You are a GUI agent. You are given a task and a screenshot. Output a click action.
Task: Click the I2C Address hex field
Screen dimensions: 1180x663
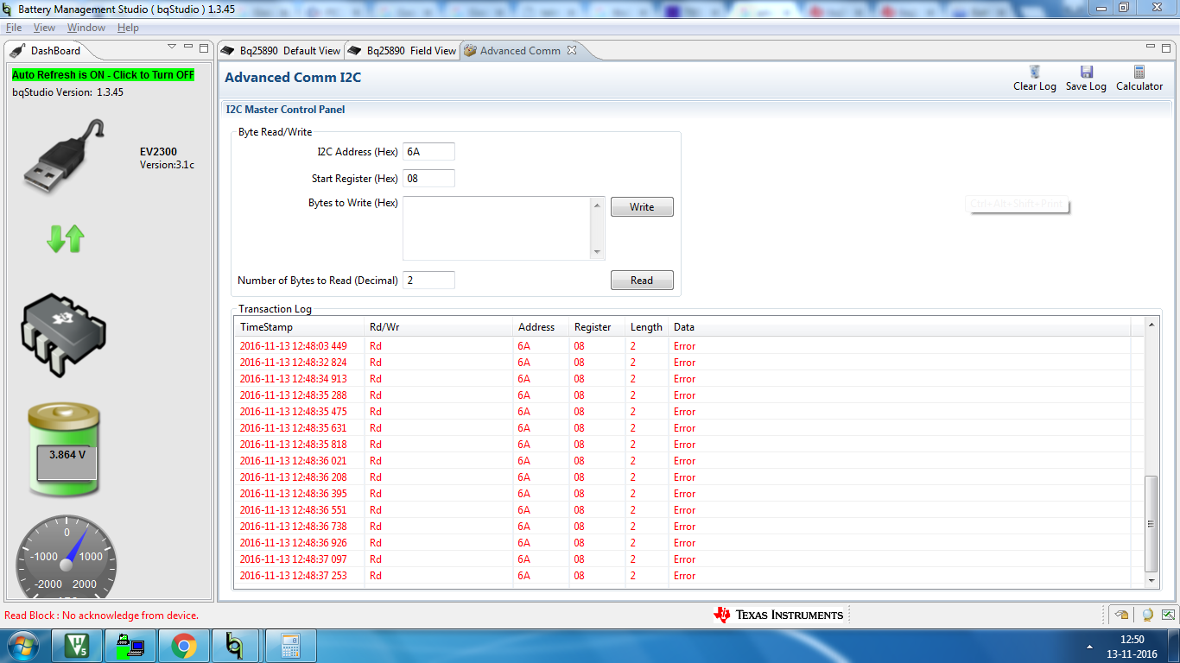coord(428,152)
